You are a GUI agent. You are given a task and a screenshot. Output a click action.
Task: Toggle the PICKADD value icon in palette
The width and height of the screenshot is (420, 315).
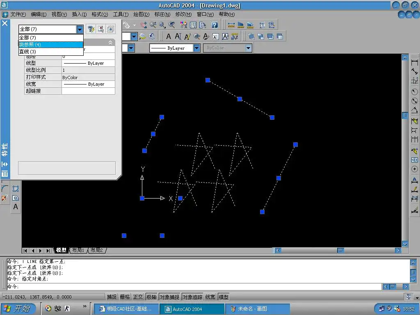pyautogui.click(x=110, y=29)
